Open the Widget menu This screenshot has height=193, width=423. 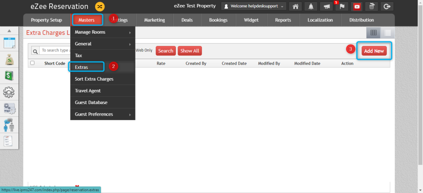[251, 20]
